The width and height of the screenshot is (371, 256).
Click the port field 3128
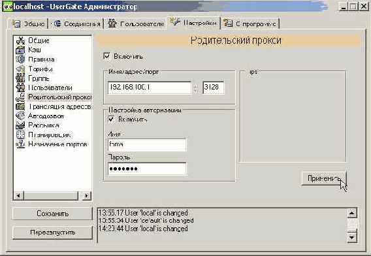click(x=213, y=88)
